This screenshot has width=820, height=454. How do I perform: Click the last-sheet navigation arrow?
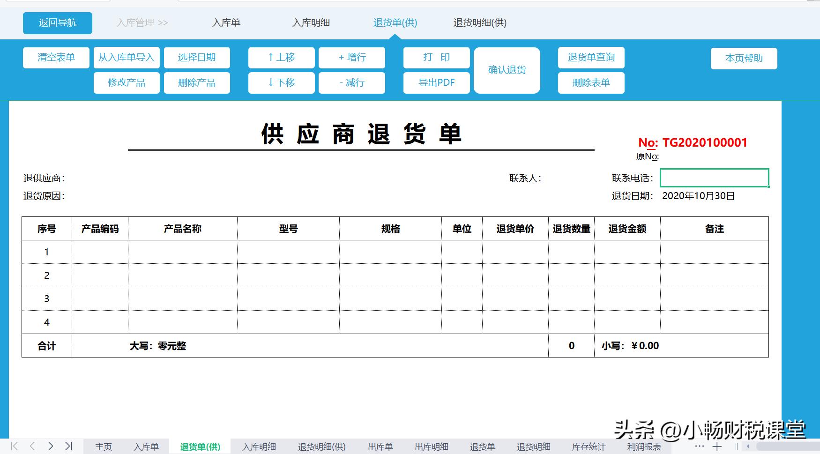pos(69,446)
